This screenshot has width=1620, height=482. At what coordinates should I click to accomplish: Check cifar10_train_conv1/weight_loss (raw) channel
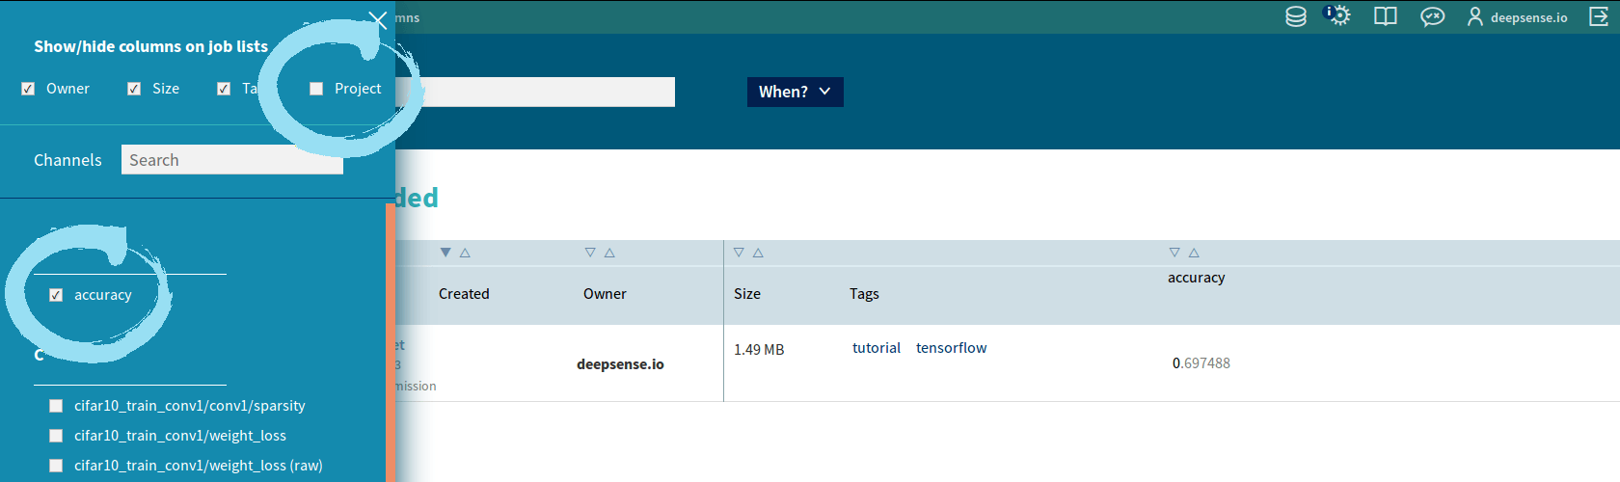coord(56,466)
